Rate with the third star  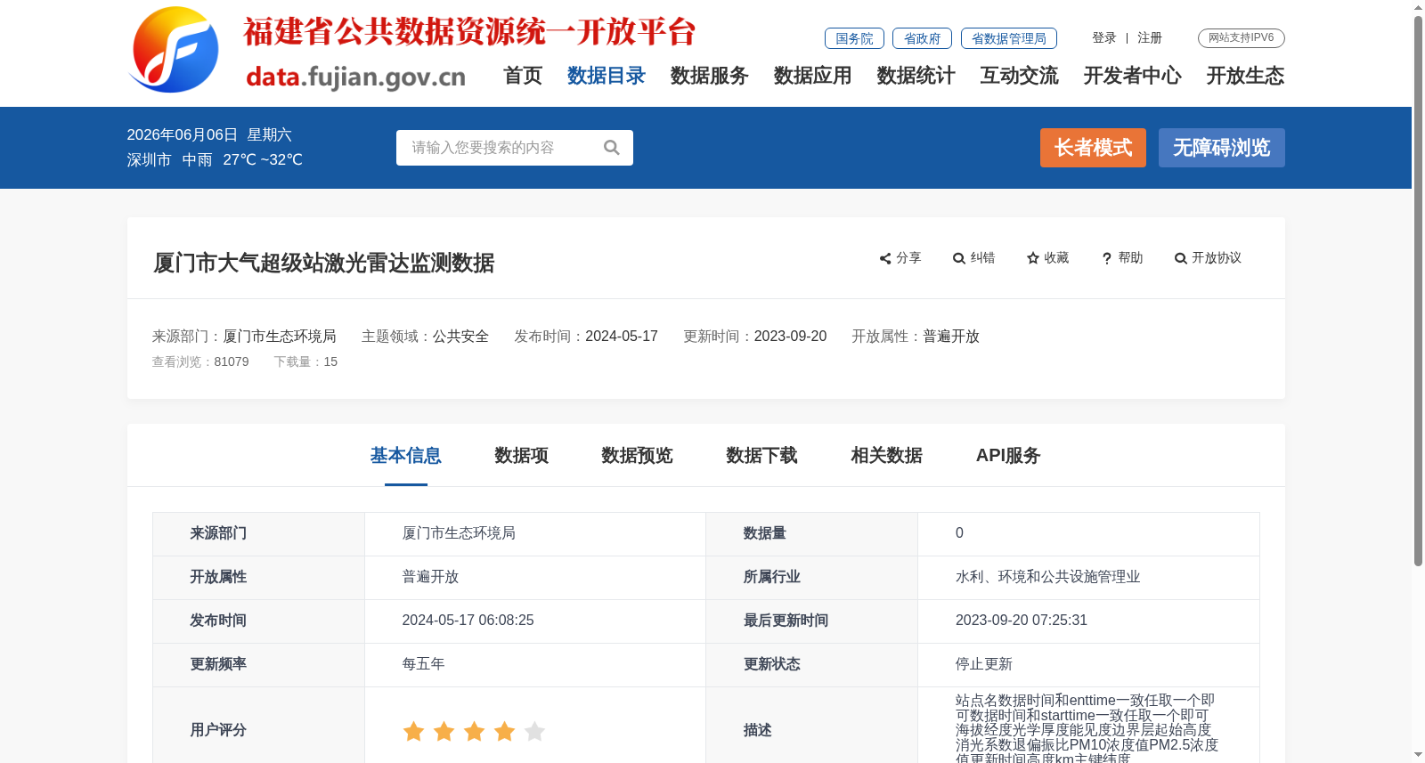474,731
